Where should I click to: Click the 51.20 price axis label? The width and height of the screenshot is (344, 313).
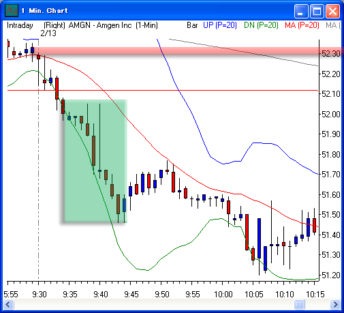(x=331, y=275)
